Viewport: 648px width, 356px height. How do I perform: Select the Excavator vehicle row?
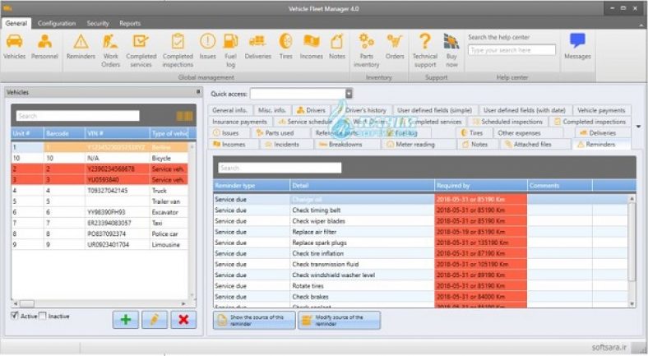(x=100, y=212)
